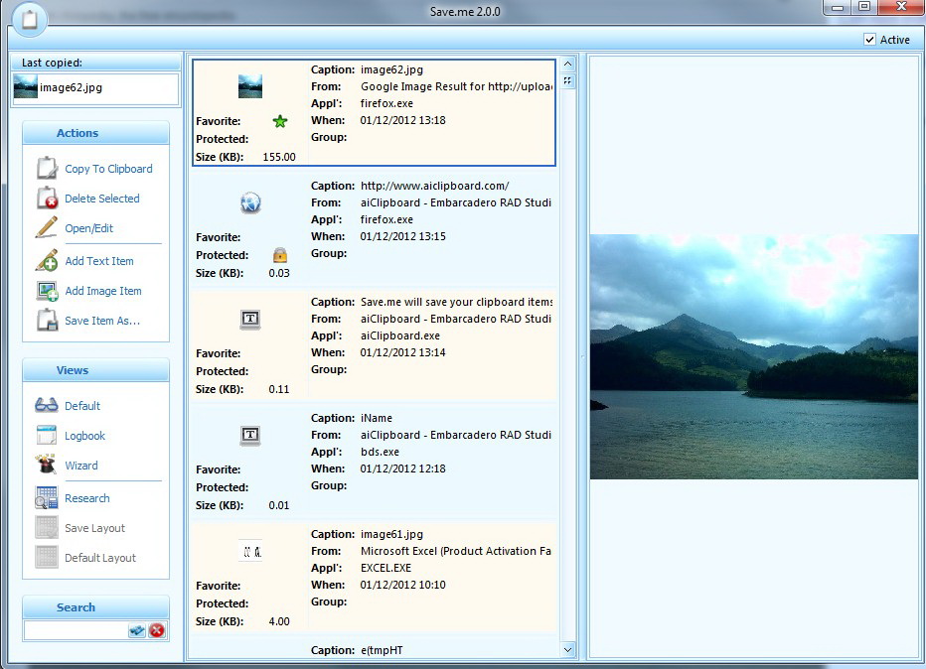Click the scroll down arrow in the clip list

[568, 649]
